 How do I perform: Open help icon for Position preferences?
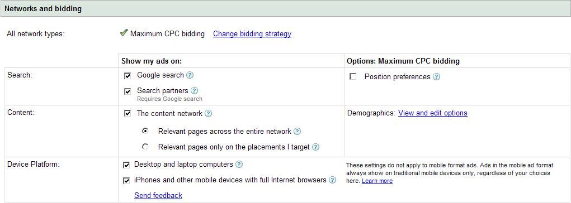tap(436, 77)
